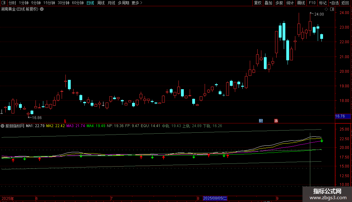The image size is (352, 202).
Task: Switch to 月线 monthly chart
Action: tap(111, 3)
